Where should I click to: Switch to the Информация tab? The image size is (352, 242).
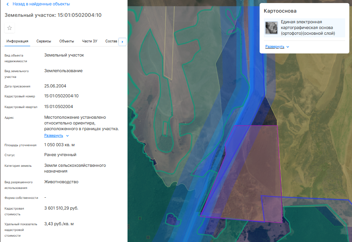(x=17, y=41)
